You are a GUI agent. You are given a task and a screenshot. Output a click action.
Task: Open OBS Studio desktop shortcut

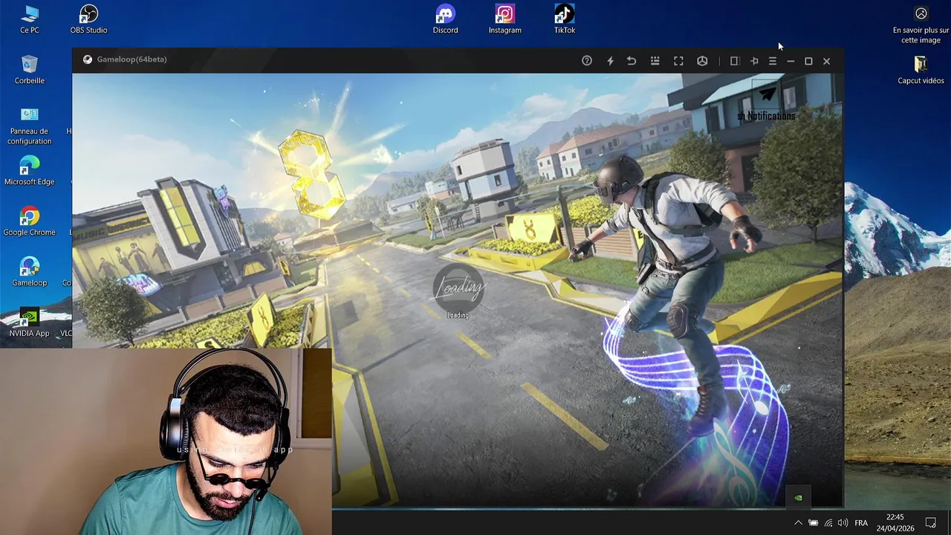[88, 19]
